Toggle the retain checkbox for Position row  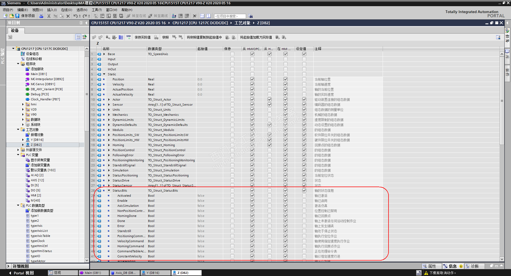(x=232, y=79)
